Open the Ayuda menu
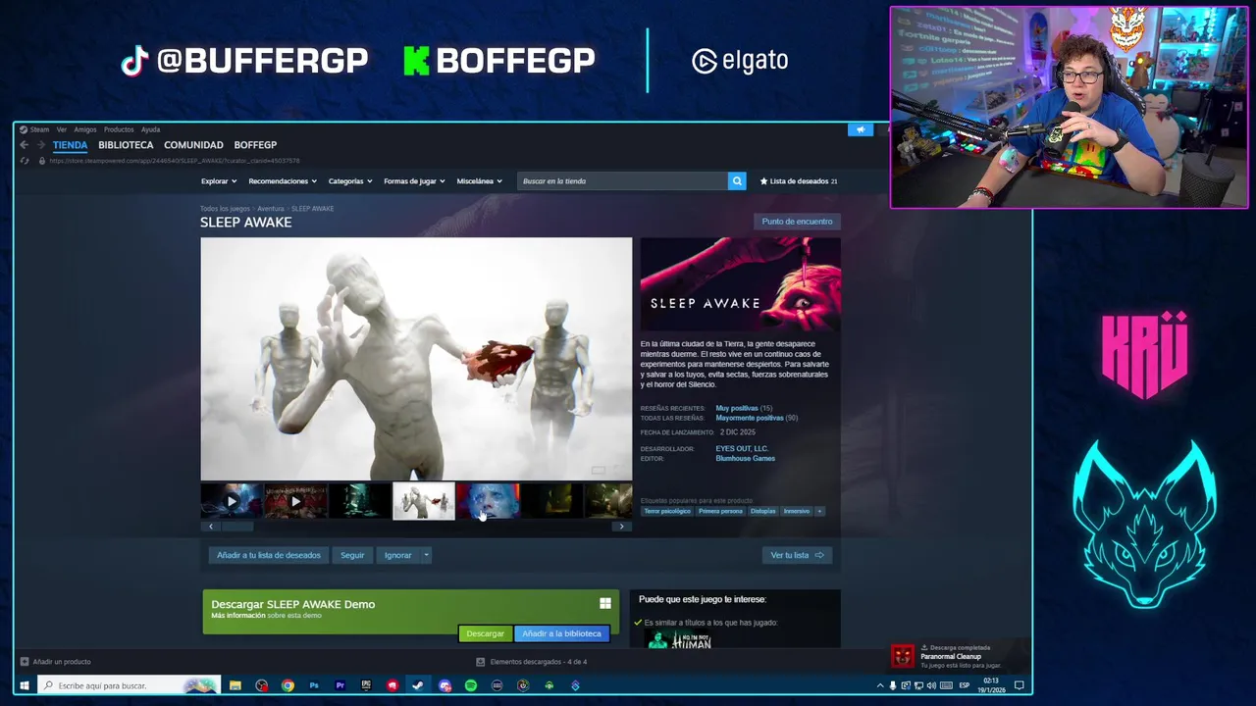The image size is (1256, 706). pyautogui.click(x=150, y=129)
